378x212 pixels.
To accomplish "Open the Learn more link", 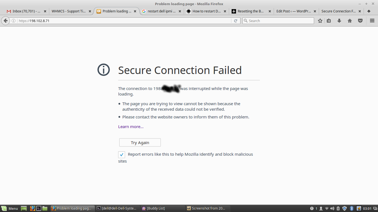I will click(x=131, y=127).
